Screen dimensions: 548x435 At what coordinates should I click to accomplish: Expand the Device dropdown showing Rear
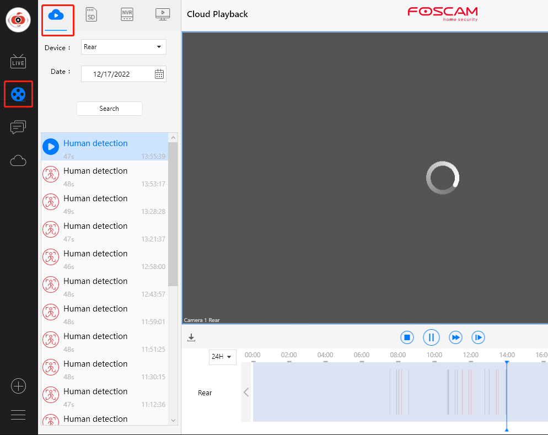click(123, 47)
